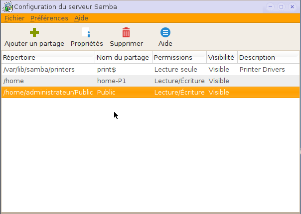
Task: Click the home-P1 share name
Action: 112,81
